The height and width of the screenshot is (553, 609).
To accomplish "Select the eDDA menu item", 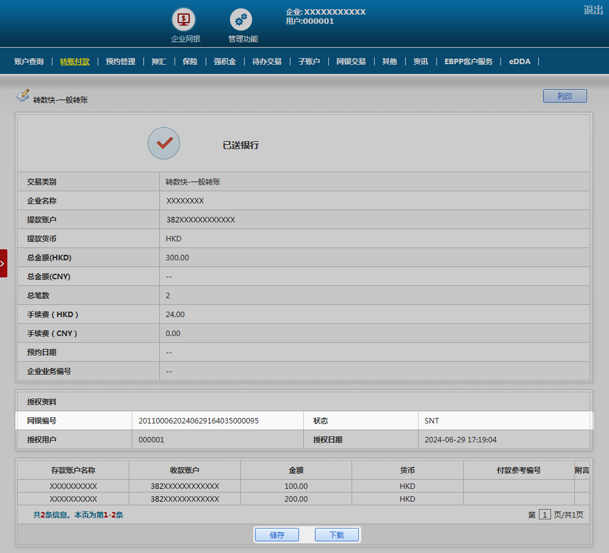I will pos(519,62).
